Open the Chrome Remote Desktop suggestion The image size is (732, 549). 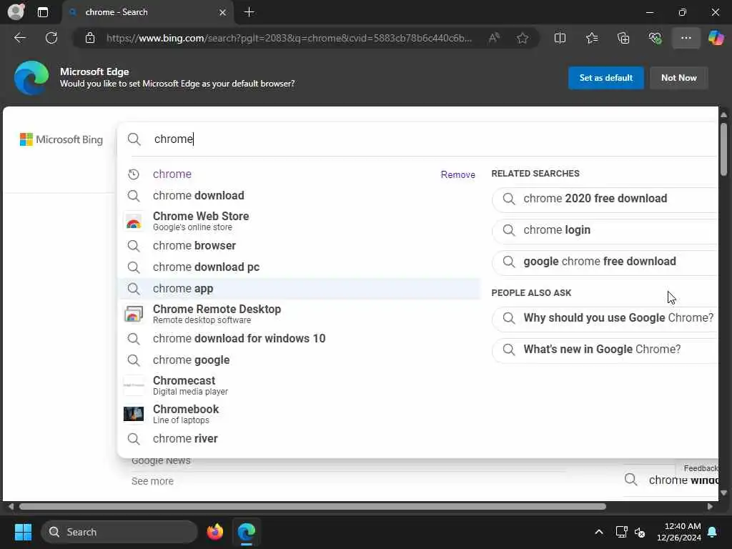pyautogui.click(x=298, y=314)
